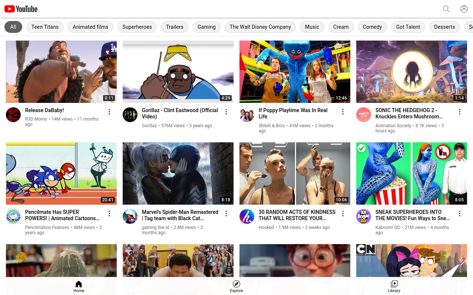Open options menu for 30 Random Acts video
The height and width of the screenshot is (295, 473).
[x=343, y=214]
